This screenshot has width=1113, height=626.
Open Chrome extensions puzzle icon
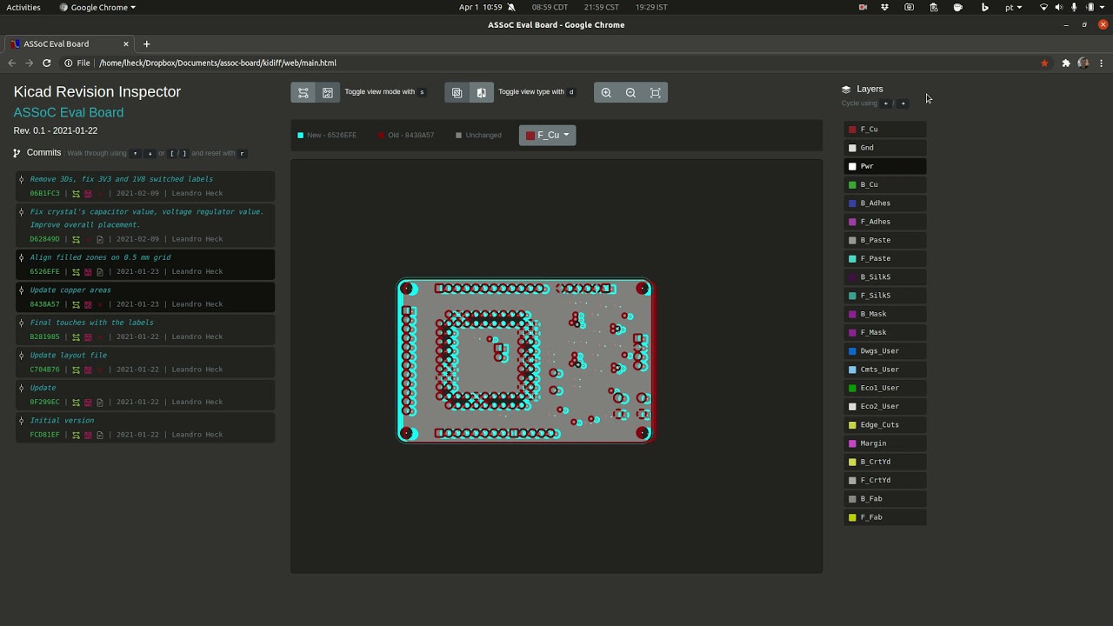pos(1066,63)
